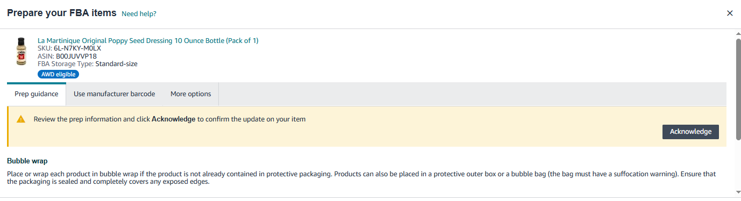Image resolution: width=741 pixels, height=201 pixels.
Task: Click the AWD eligible badge
Action: (x=59, y=74)
